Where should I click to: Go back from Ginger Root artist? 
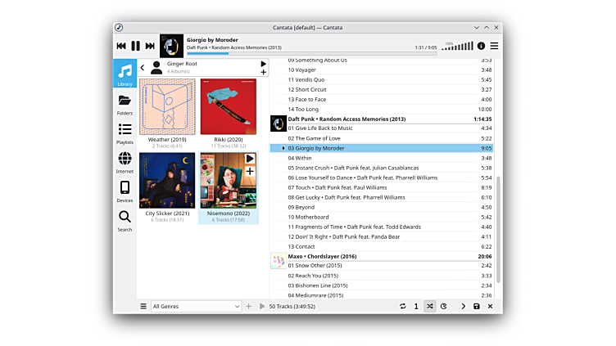coord(143,67)
